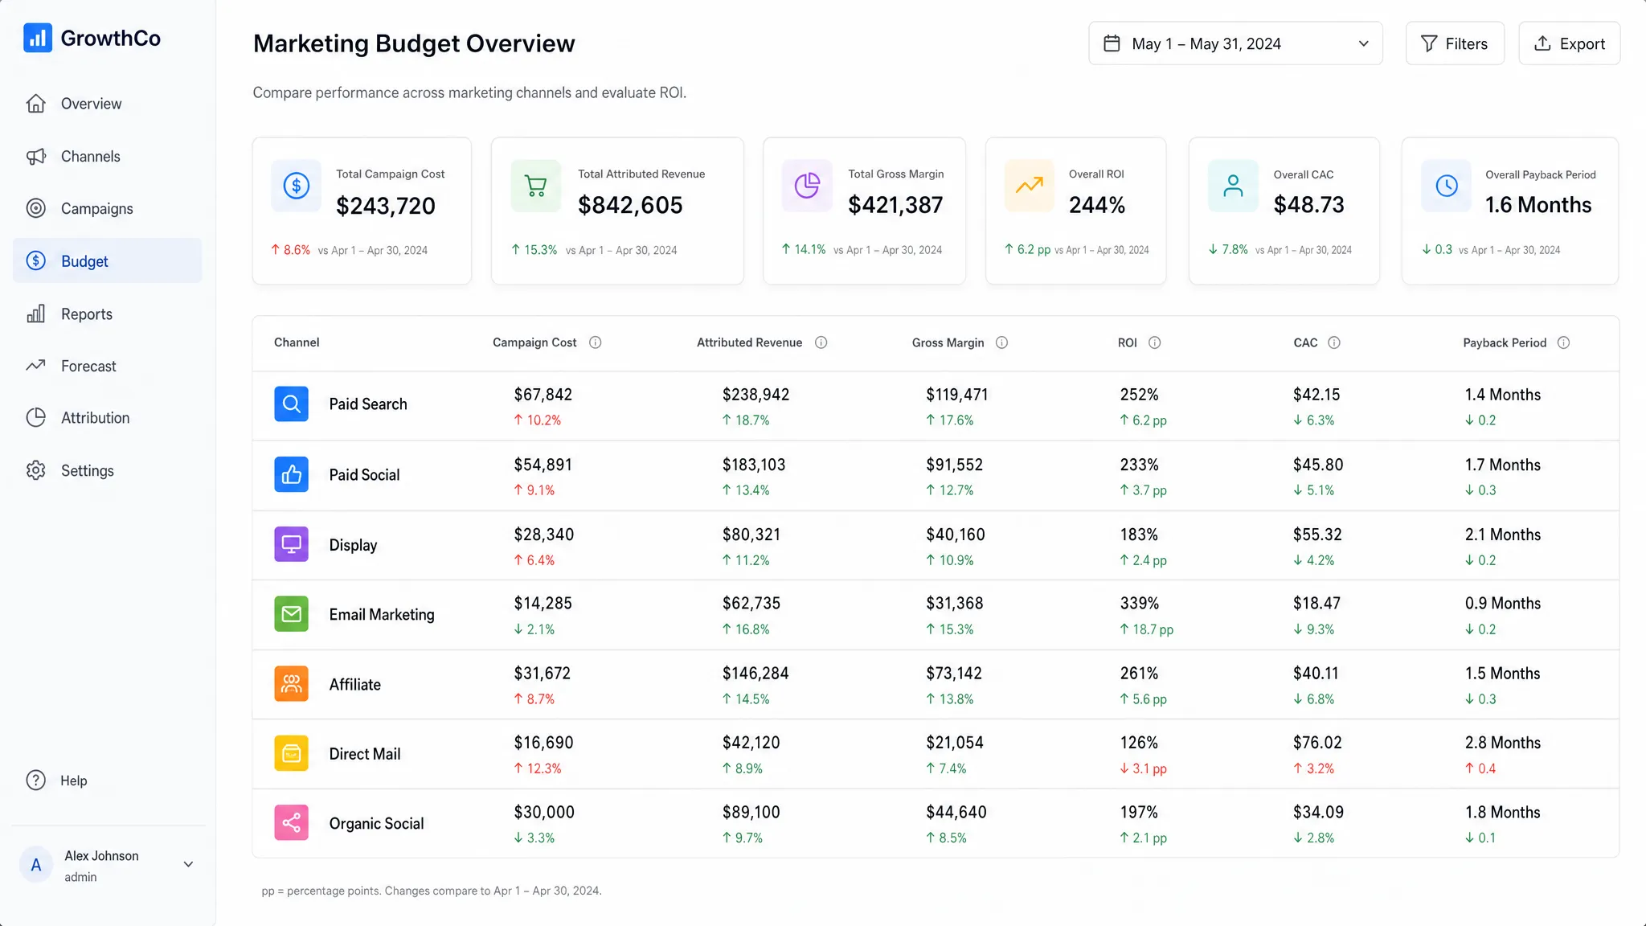The height and width of the screenshot is (926, 1646).
Task: Click Affiliate CAC $40.11
Action: (1316, 673)
